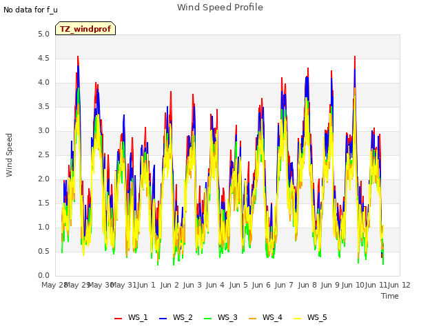Click the orange WS_4 legend color marker

coord(253,319)
